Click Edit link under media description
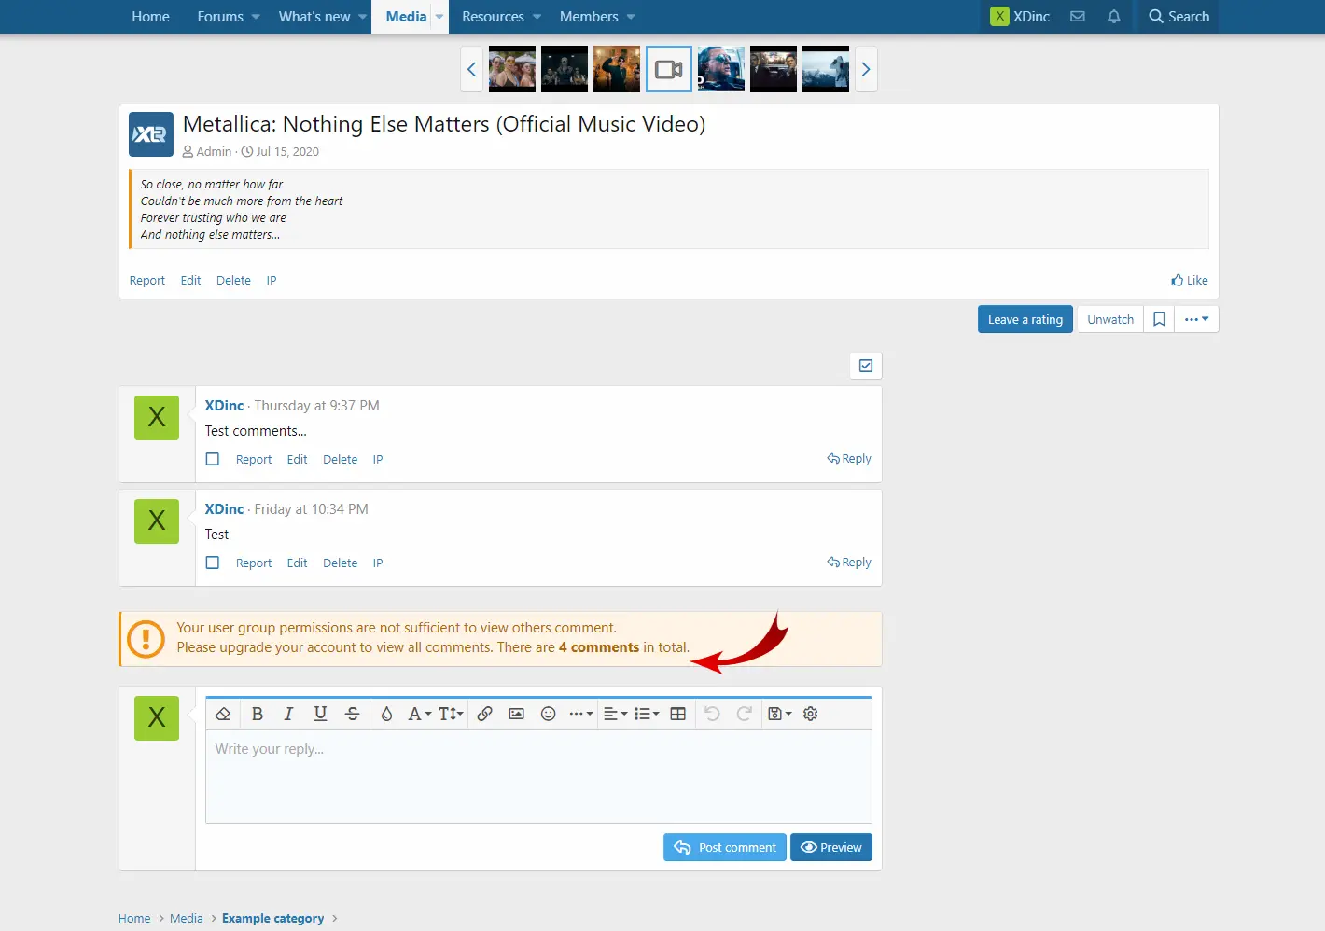The image size is (1325, 931). [x=190, y=280]
